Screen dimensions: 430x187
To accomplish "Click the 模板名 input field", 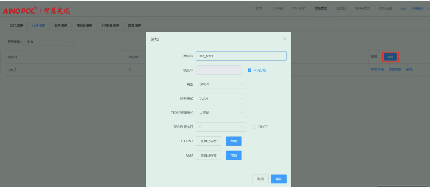I will coord(241,56).
